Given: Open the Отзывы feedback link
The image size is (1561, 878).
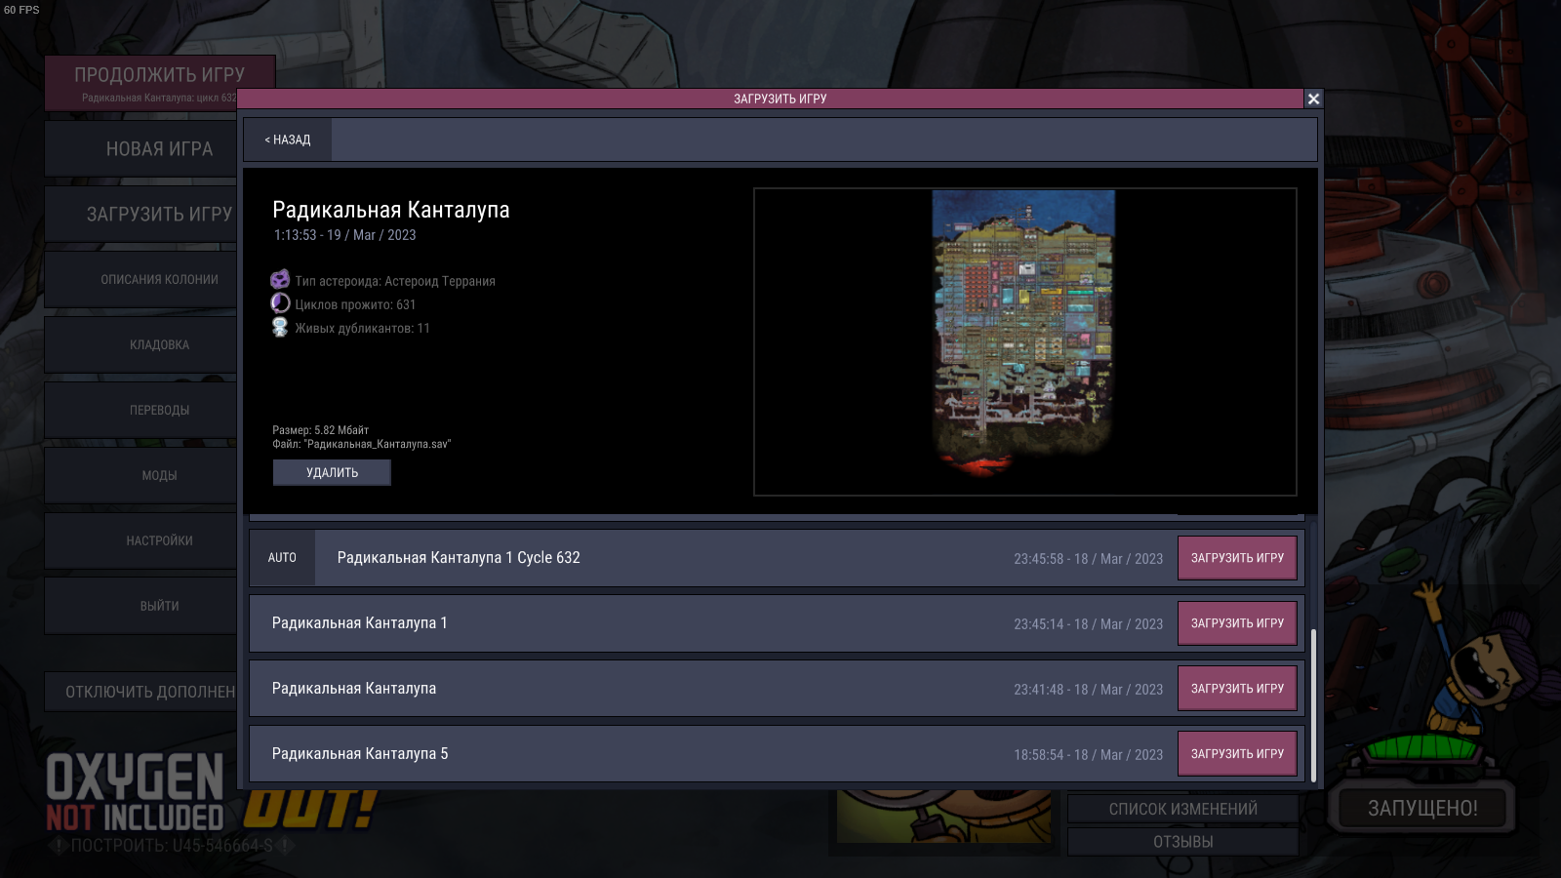Looking at the screenshot, I should point(1182,842).
